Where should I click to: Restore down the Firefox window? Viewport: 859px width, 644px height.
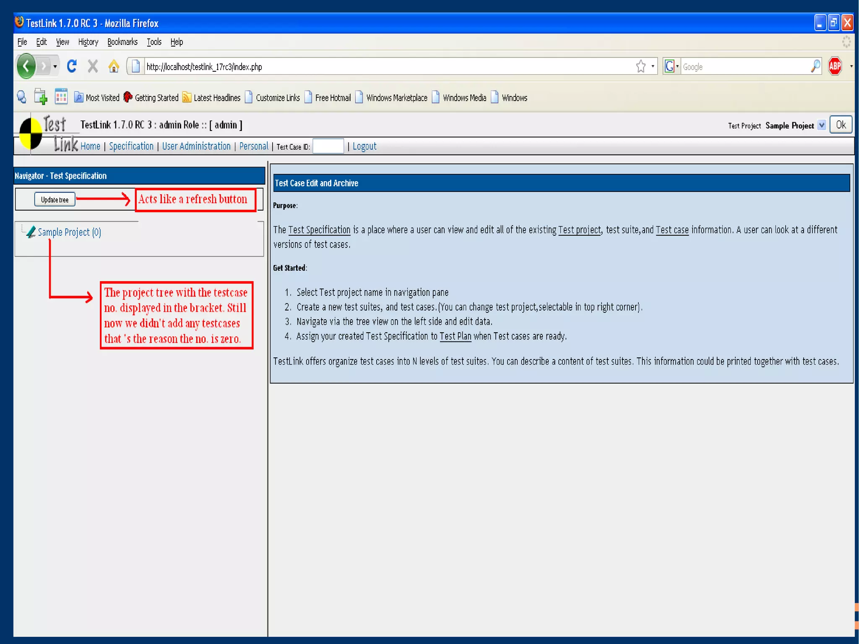pyautogui.click(x=833, y=23)
